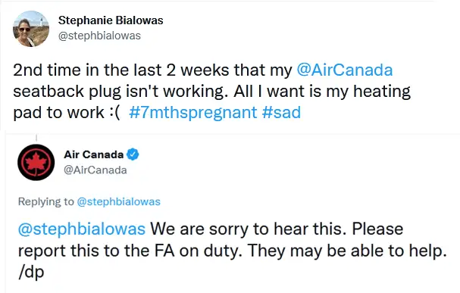Click the gray @stephbialowas handle under Stephanie's name

click(99, 36)
